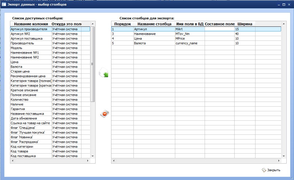Screen dimensions: 294x180
Task: Click the Порядок column header
Action: click(x=123, y=24)
